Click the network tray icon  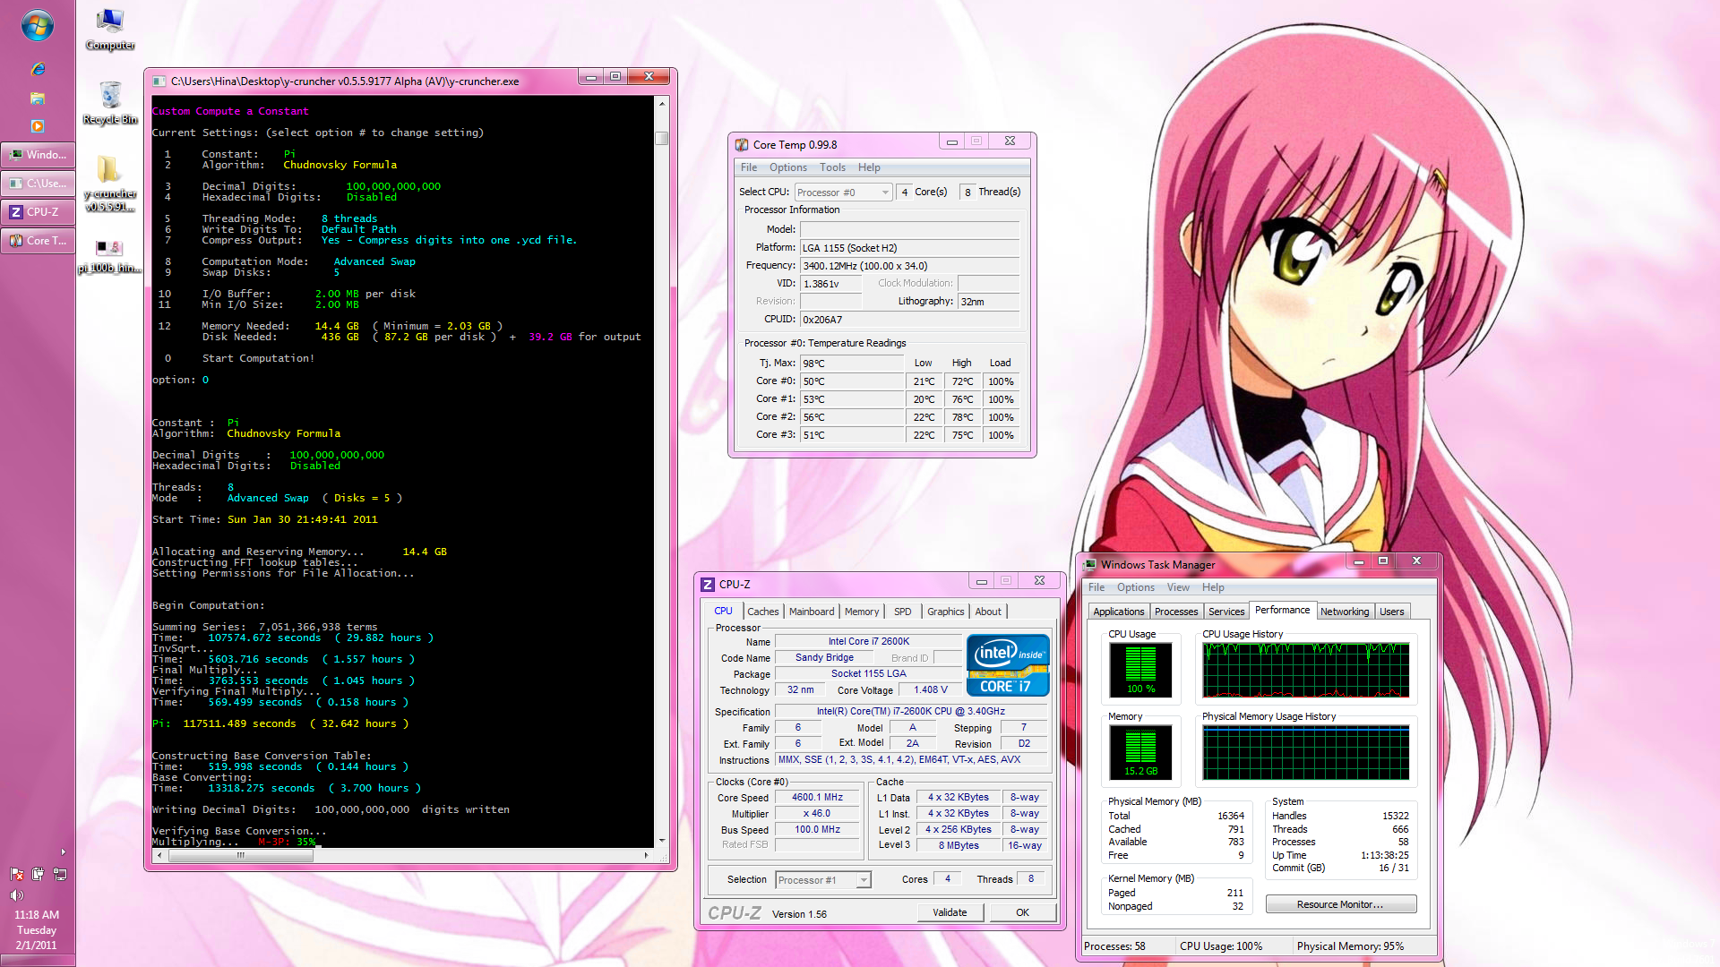(60, 874)
